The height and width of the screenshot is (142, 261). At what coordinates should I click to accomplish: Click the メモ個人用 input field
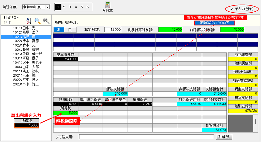(x=146, y=137)
